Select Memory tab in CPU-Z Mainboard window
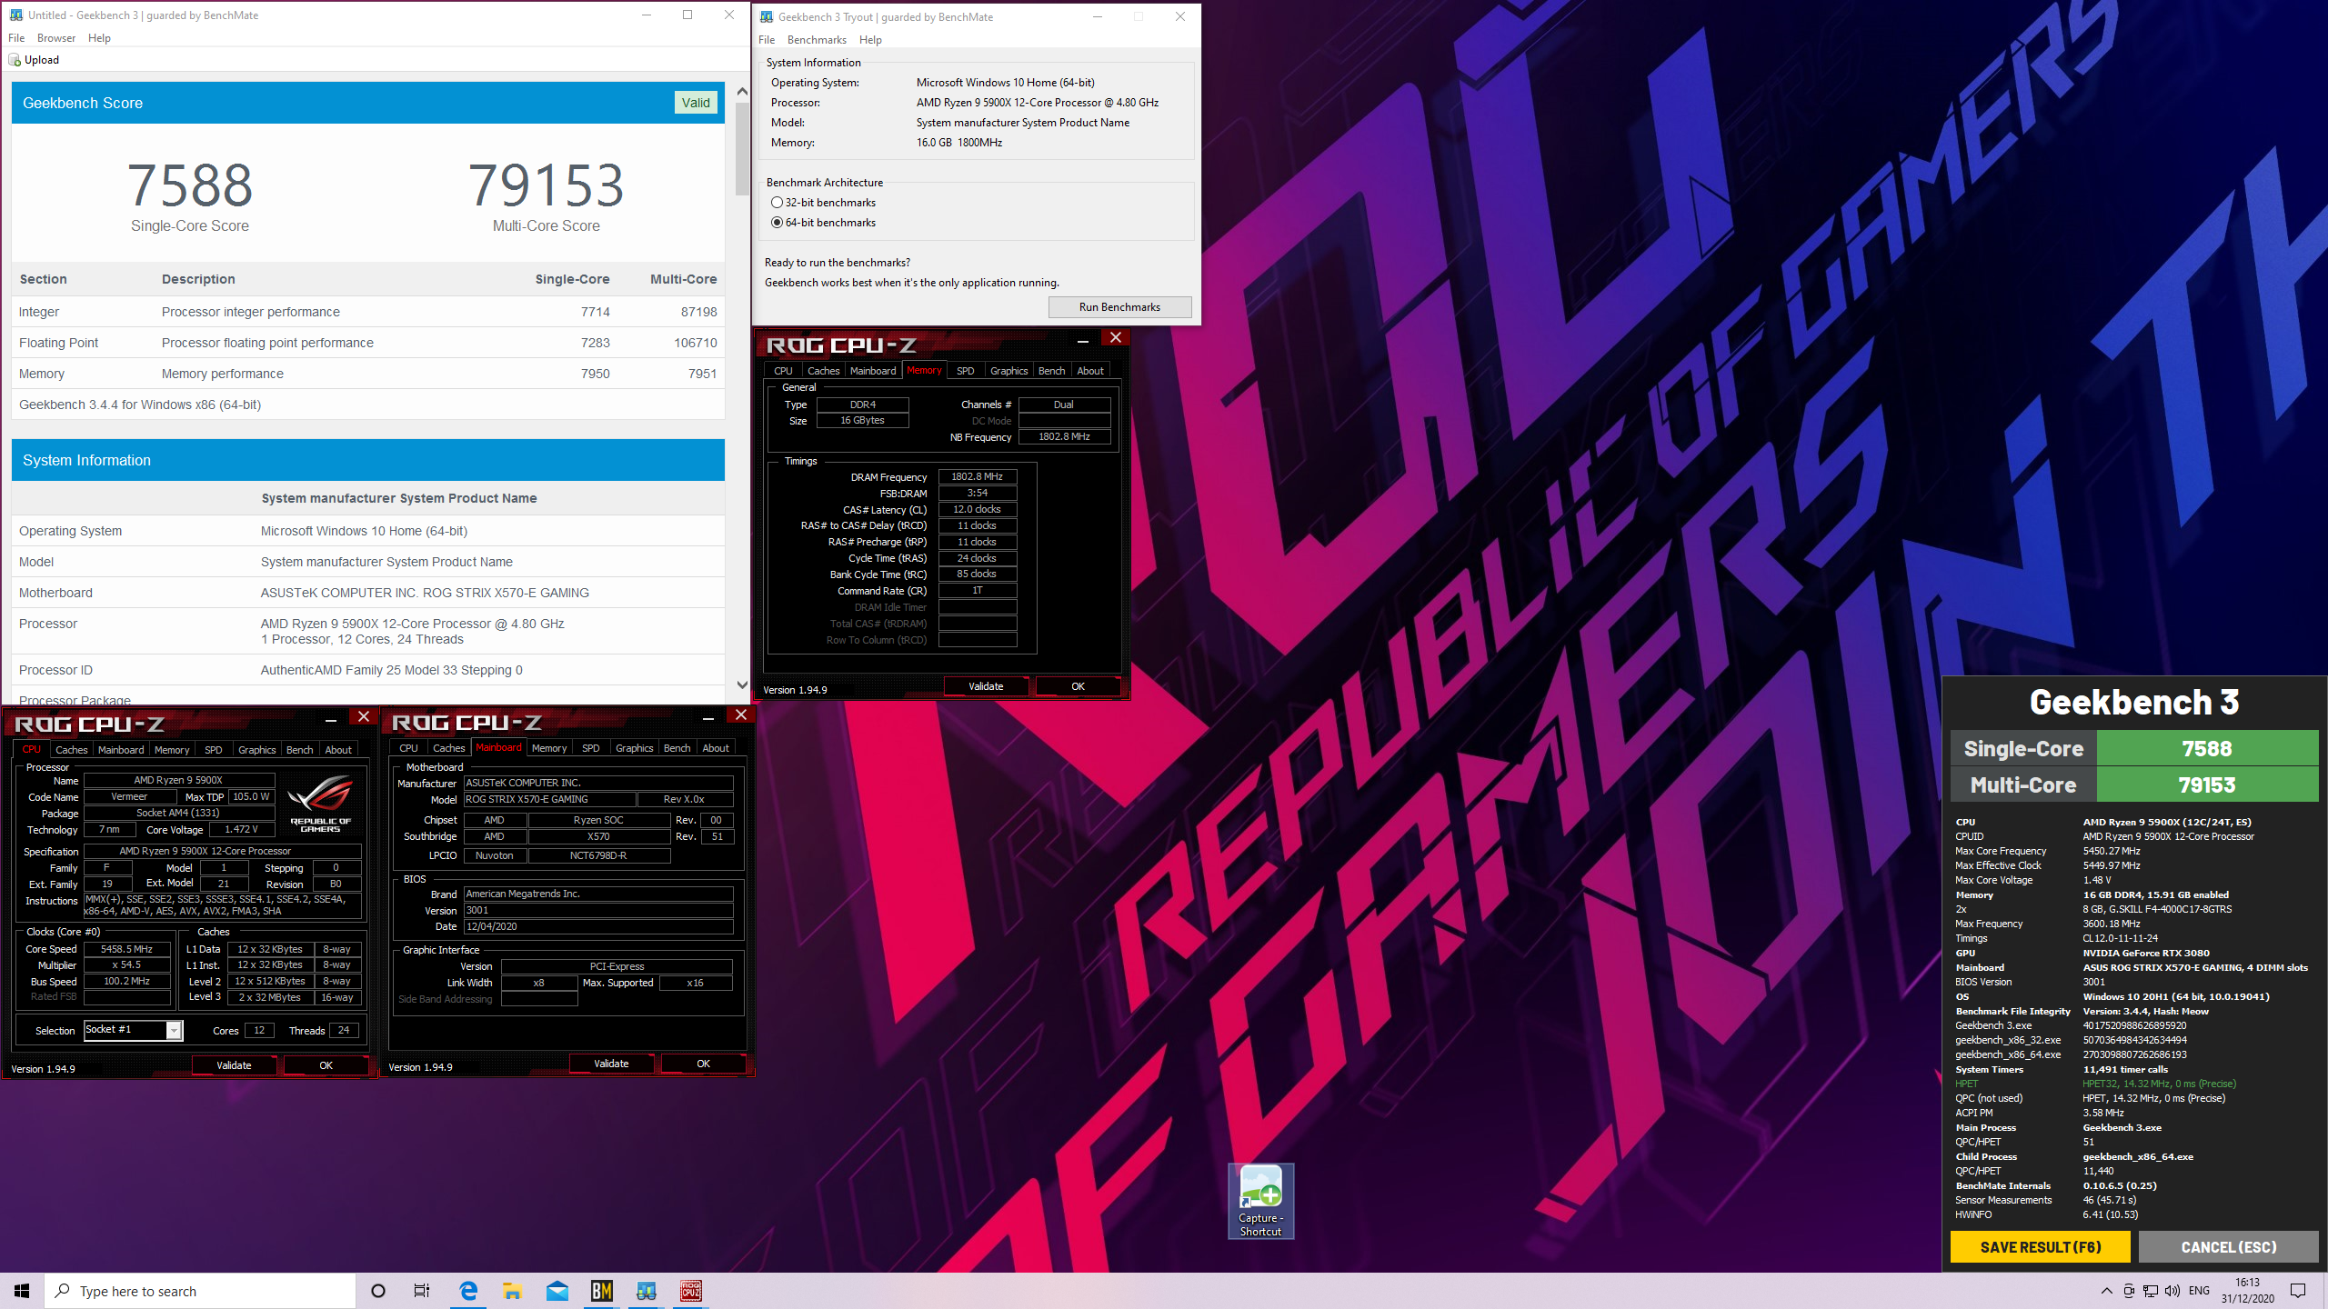 click(548, 748)
